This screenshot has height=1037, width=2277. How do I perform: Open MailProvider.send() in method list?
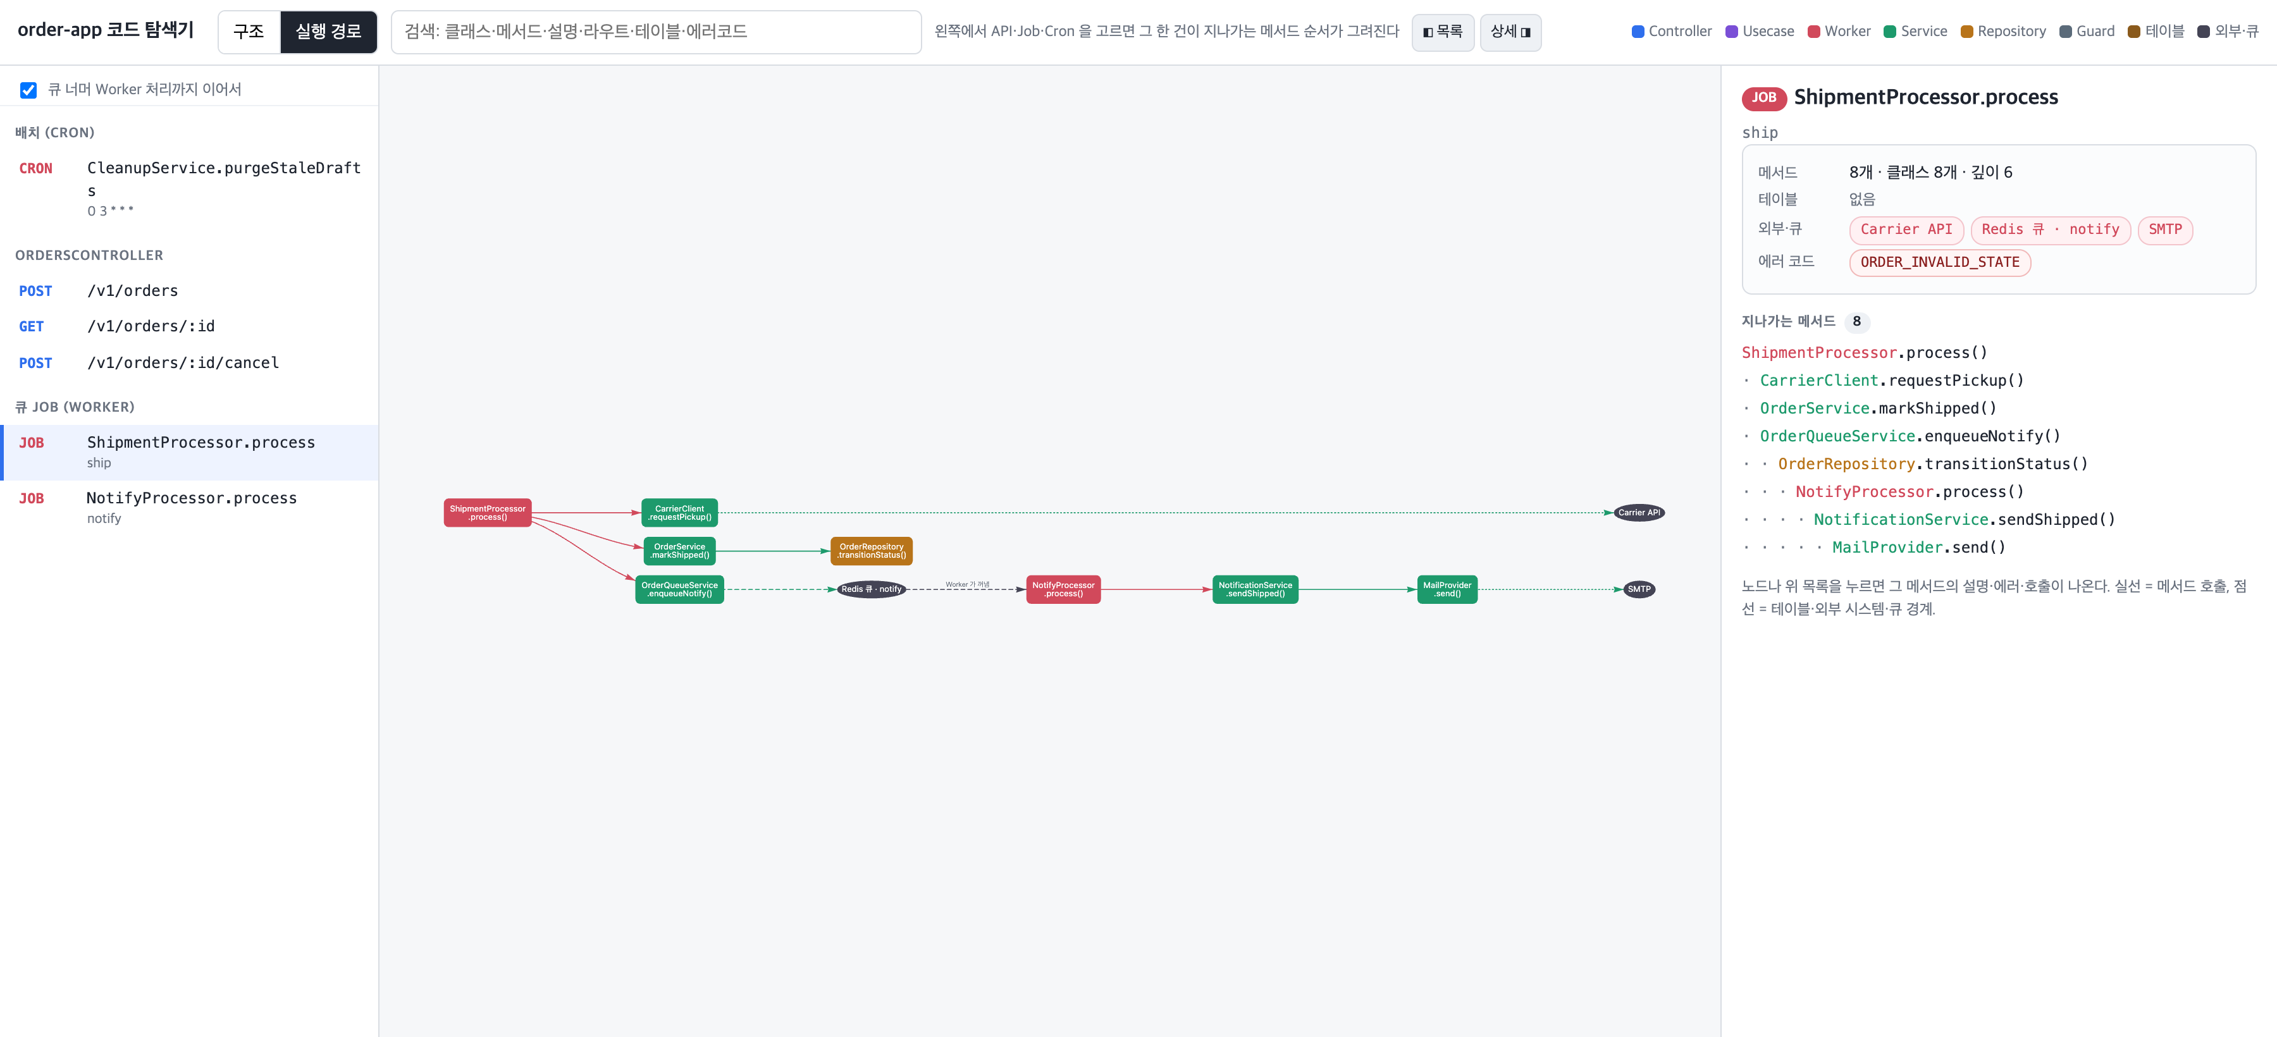1919,548
